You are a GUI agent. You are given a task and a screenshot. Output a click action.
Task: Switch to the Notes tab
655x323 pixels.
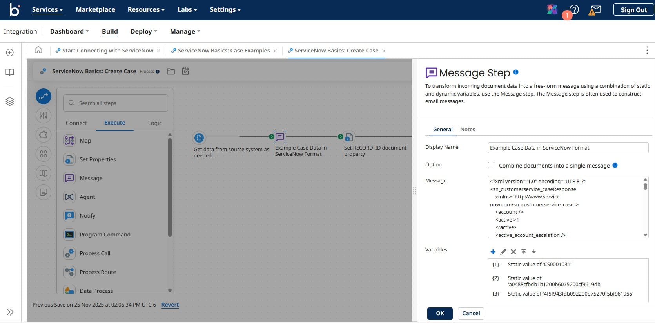(x=468, y=129)
